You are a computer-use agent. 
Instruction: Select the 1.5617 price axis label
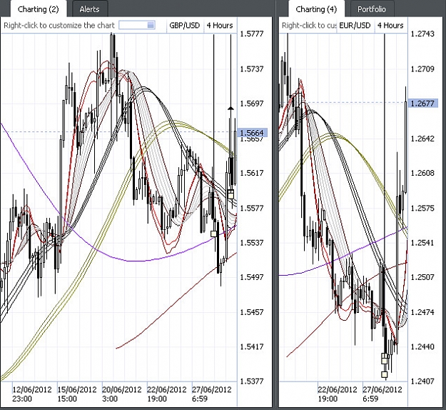(x=252, y=173)
